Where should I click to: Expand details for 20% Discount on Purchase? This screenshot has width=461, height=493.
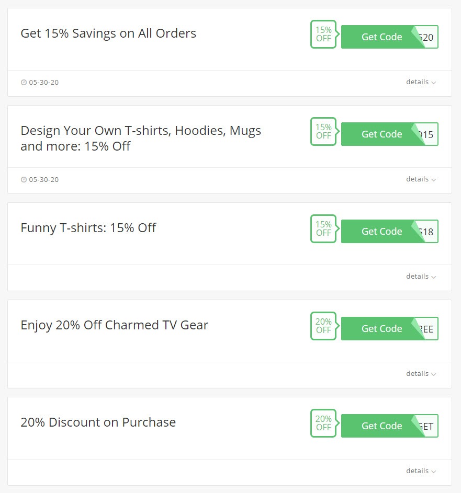tap(421, 471)
